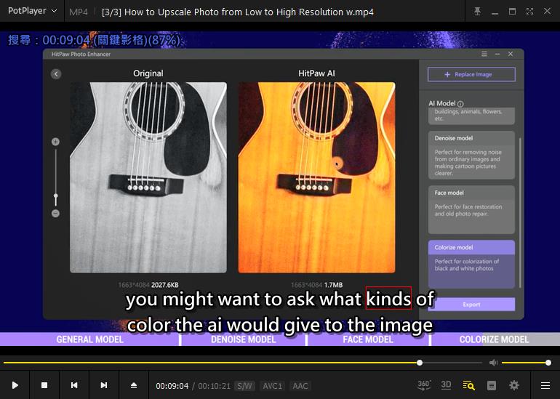Click the back arrow in HitPaw

tap(56, 74)
